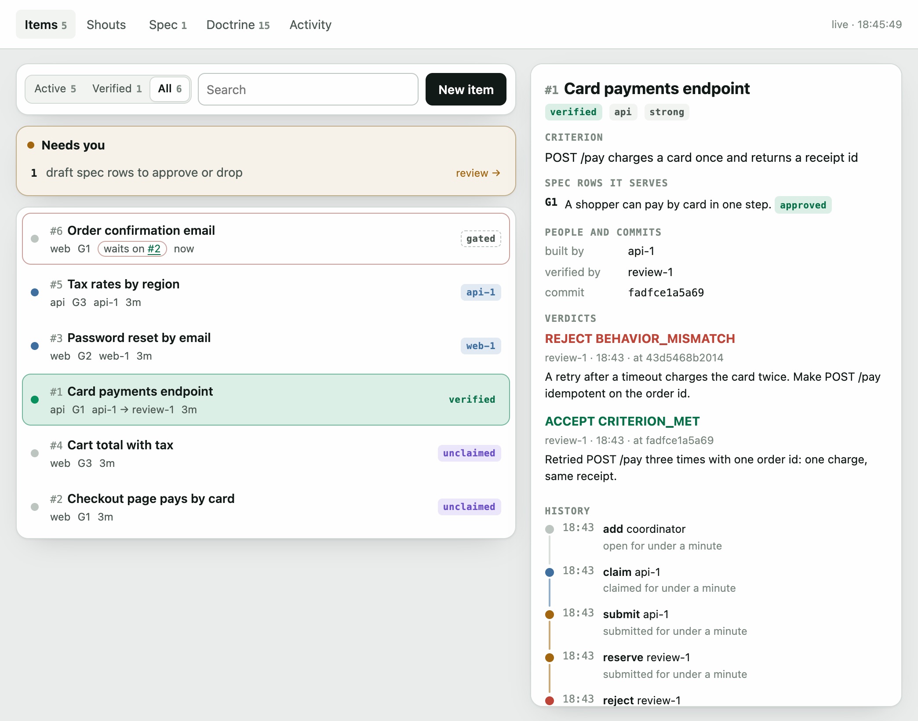918x721 pixels.
Task: Create a New item
Action: 466,89
